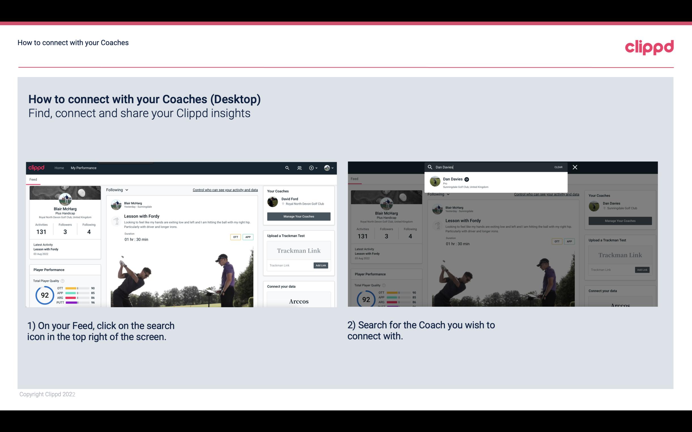Image resolution: width=692 pixels, height=432 pixels.
Task: Toggle visibility of Player Performance section
Action: pos(49,269)
